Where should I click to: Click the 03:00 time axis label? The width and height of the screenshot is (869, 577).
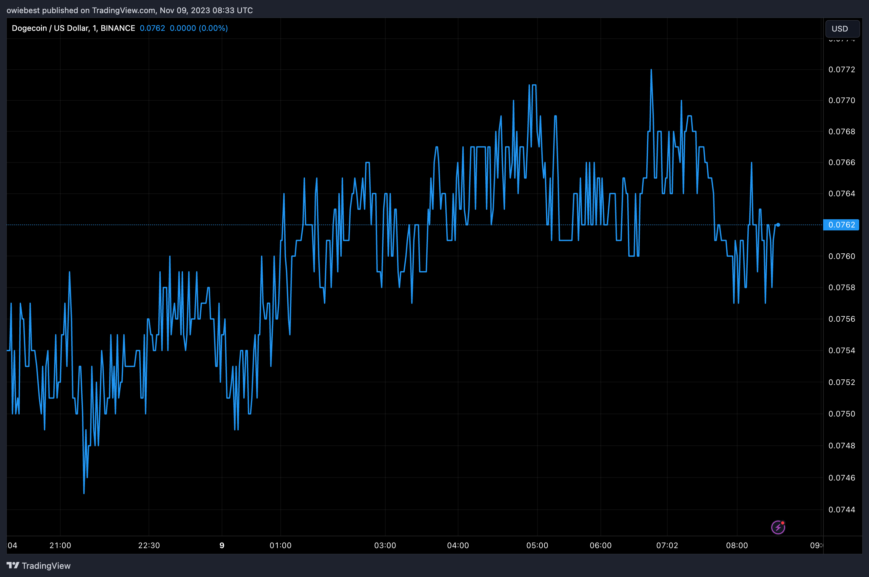coord(385,545)
